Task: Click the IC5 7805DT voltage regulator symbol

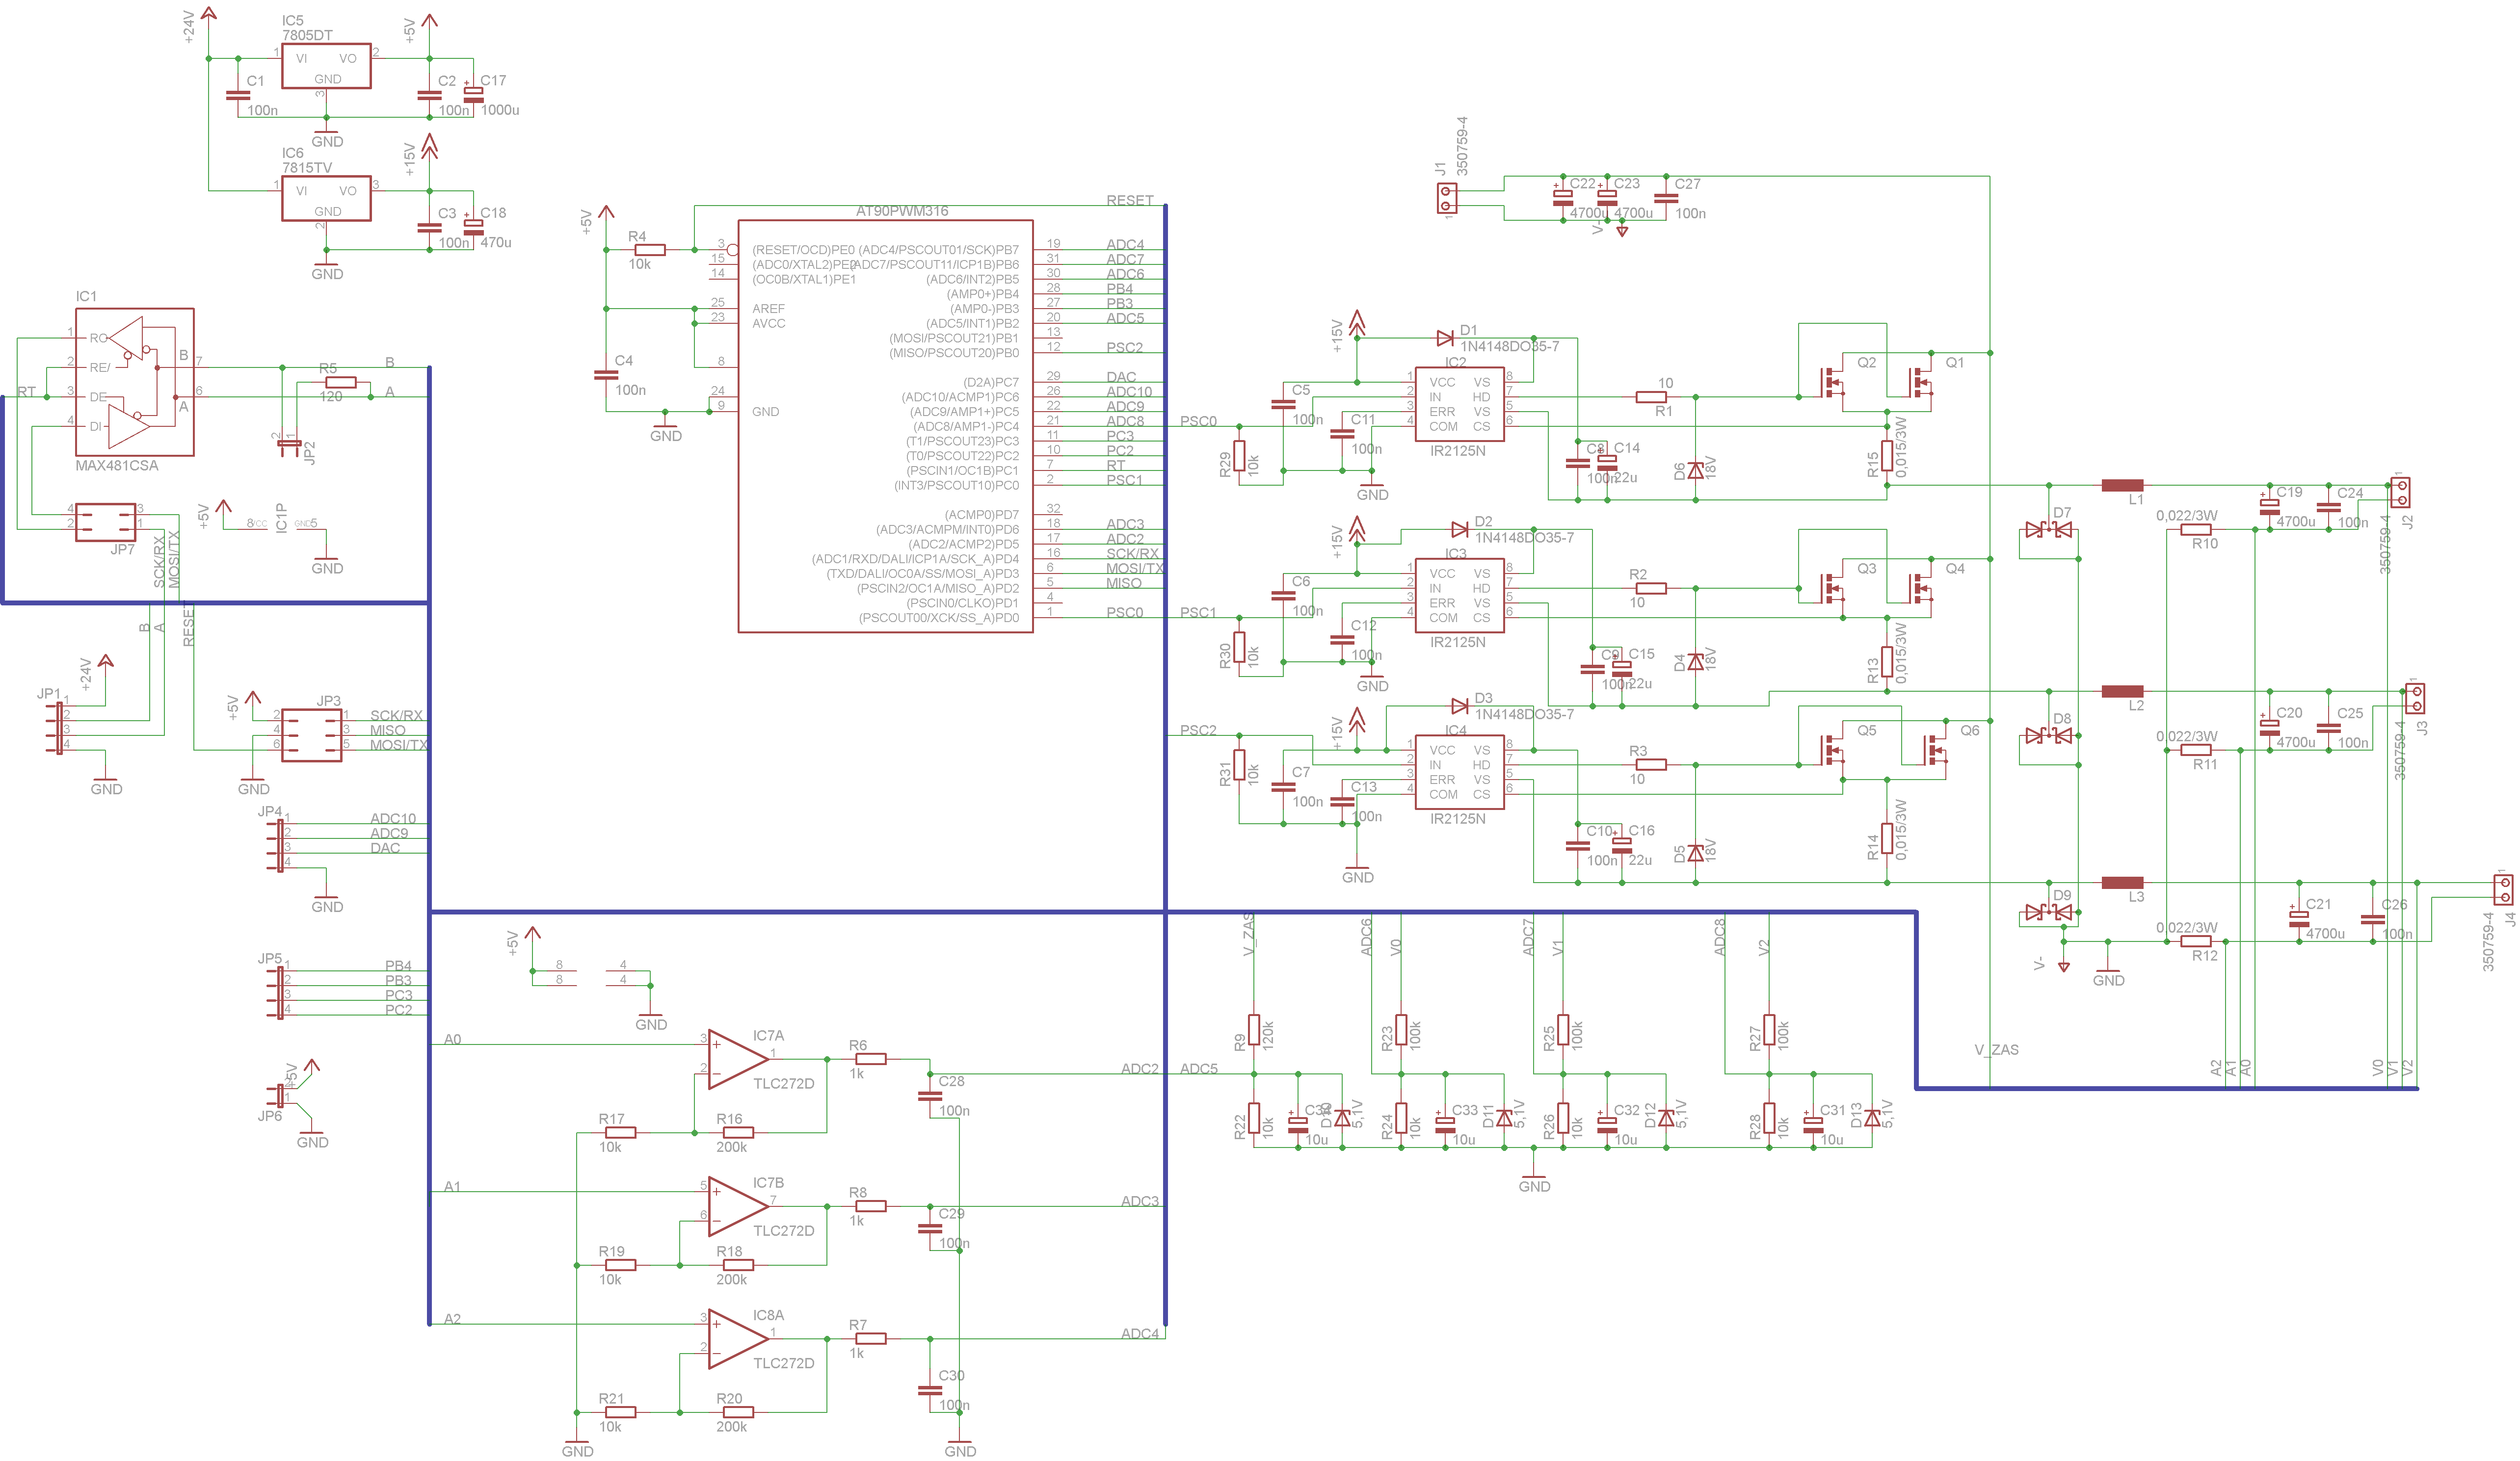Action: pyautogui.click(x=326, y=66)
